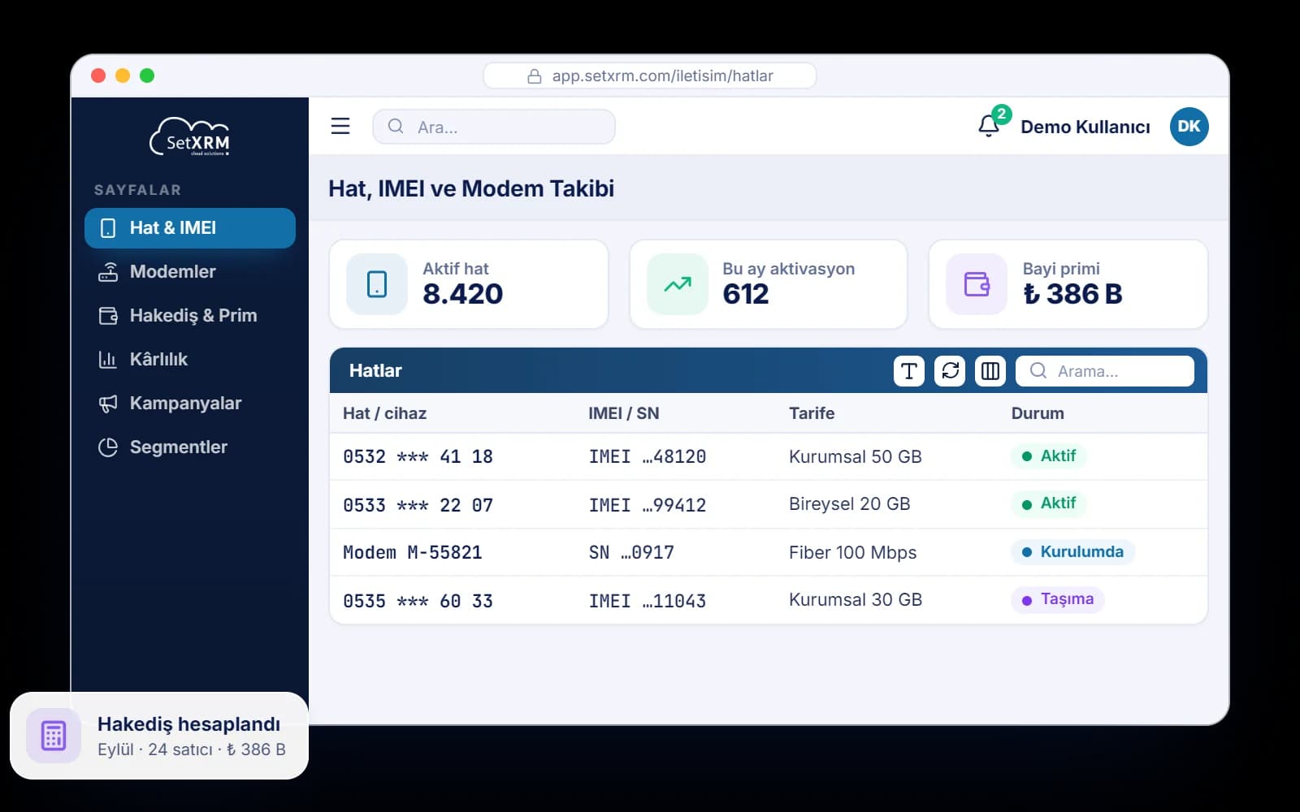Refresh the Hatlar table

(950, 371)
